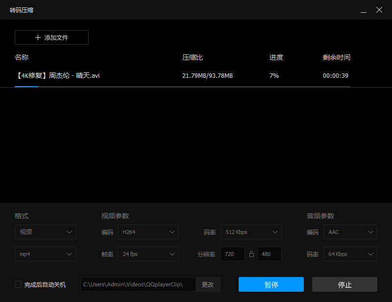Minimize the 转码压缩 window
Viewport: 392px width, 302px height.
(363, 10)
